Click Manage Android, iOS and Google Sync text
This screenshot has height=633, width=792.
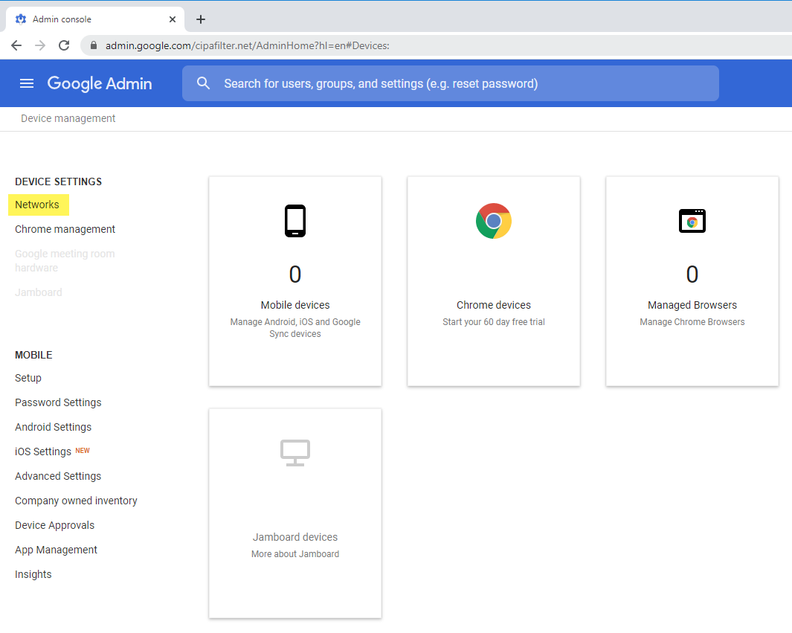[x=295, y=328]
